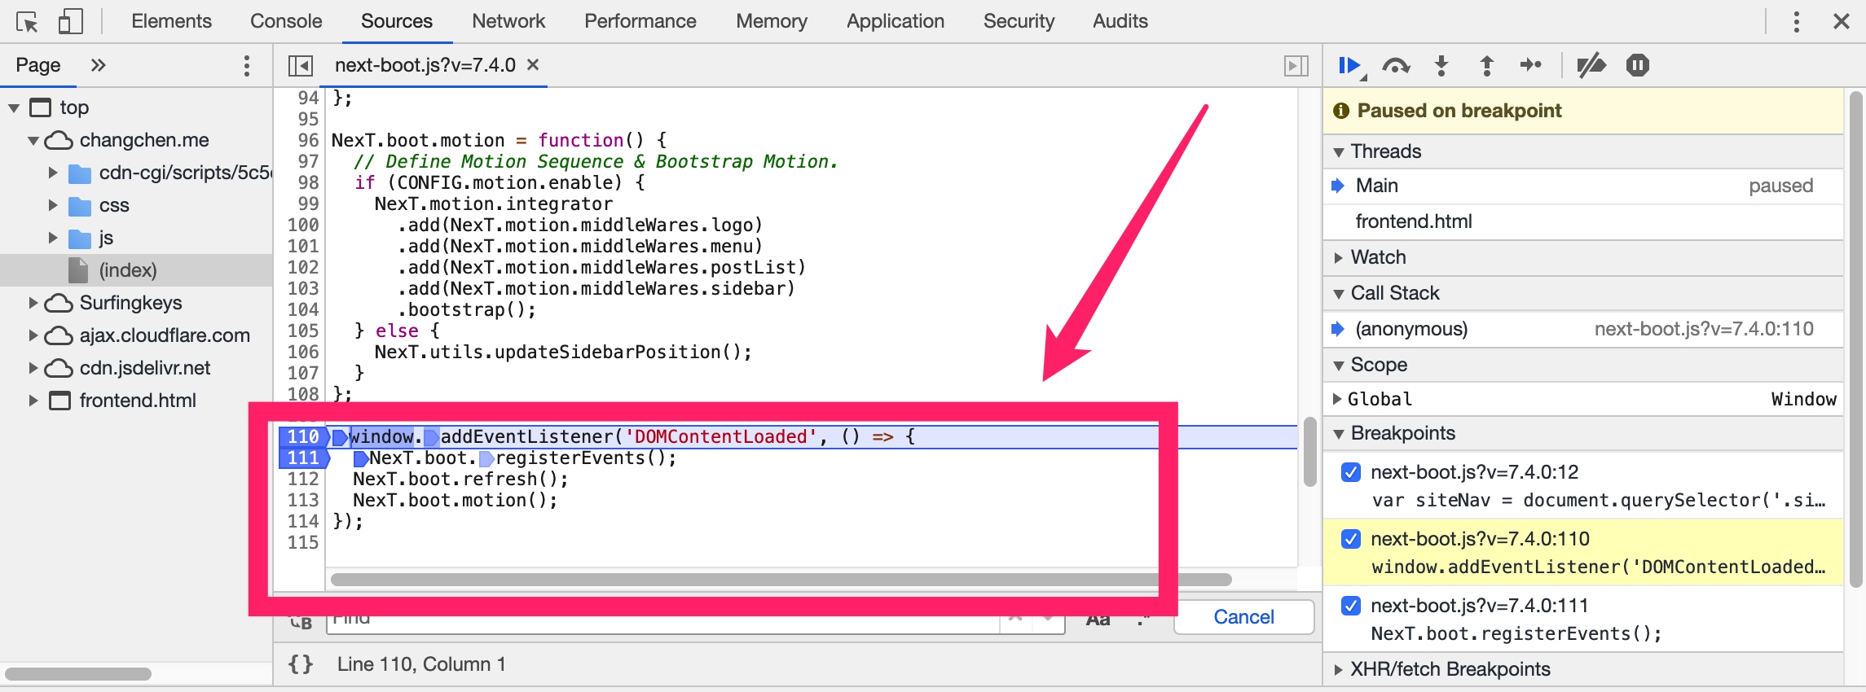Uncheck breakpoint at next-boot.js line 12

click(1350, 472)
